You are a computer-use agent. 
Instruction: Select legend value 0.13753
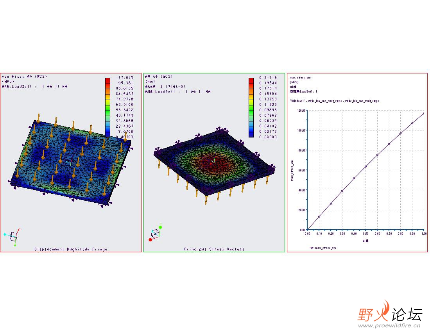coord(268,99)
